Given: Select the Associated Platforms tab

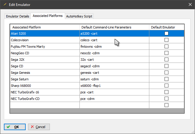Looking at the screenshot, I should click(x=48, y=16).
